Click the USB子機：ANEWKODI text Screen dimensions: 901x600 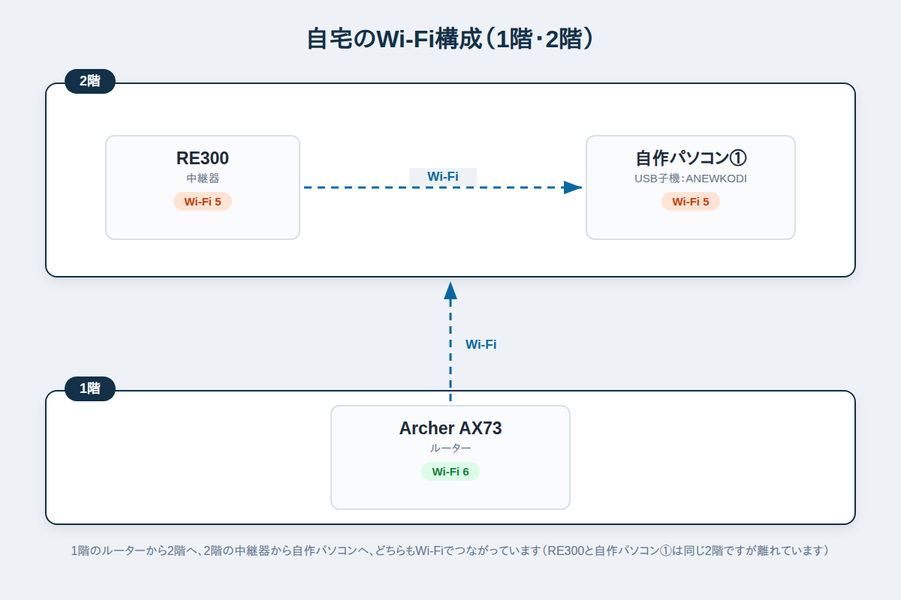[691, 178]
